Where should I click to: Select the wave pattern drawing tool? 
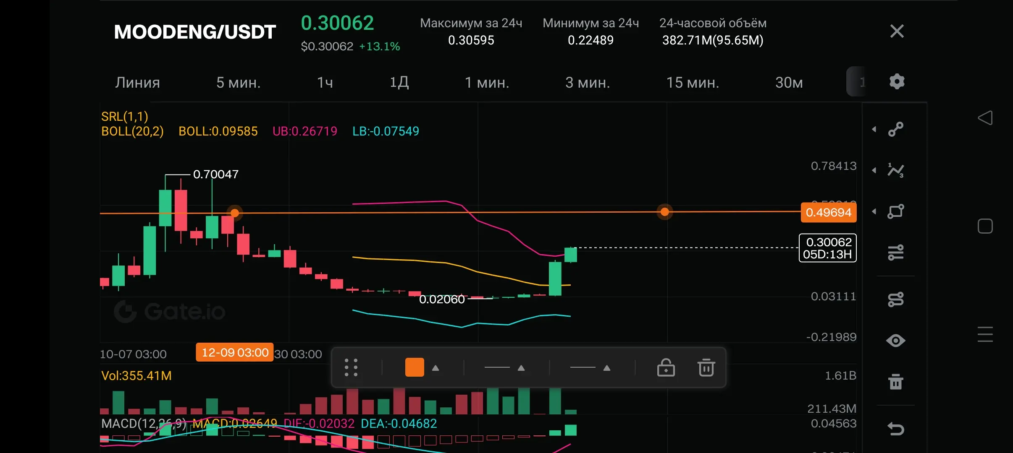click(895, 170)
